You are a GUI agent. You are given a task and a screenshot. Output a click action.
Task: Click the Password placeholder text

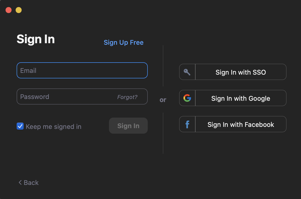[35, 97]
